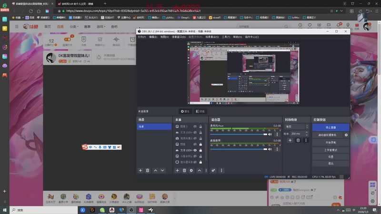Delete selected scene with Scenes trash icon
Viewport: 381px width, 214px height.
(x=148, y=171)
